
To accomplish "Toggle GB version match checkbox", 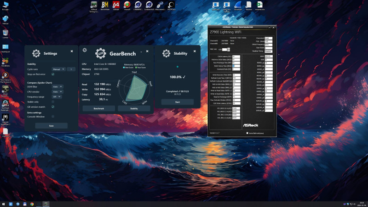I will (x=53, y=107).
